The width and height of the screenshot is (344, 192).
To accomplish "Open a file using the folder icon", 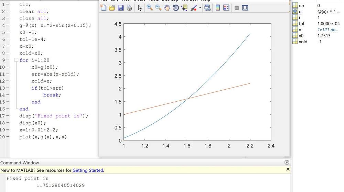I will [x=112, y=8].
